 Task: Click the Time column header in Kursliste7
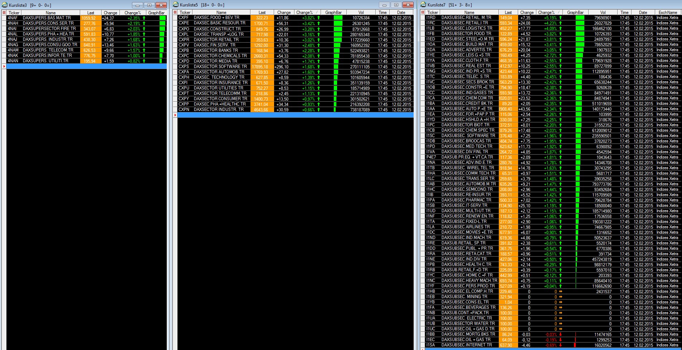pos(624,13)
